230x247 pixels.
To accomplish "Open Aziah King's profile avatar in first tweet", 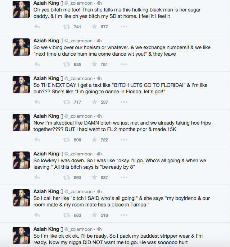I will tap(21, 9).
